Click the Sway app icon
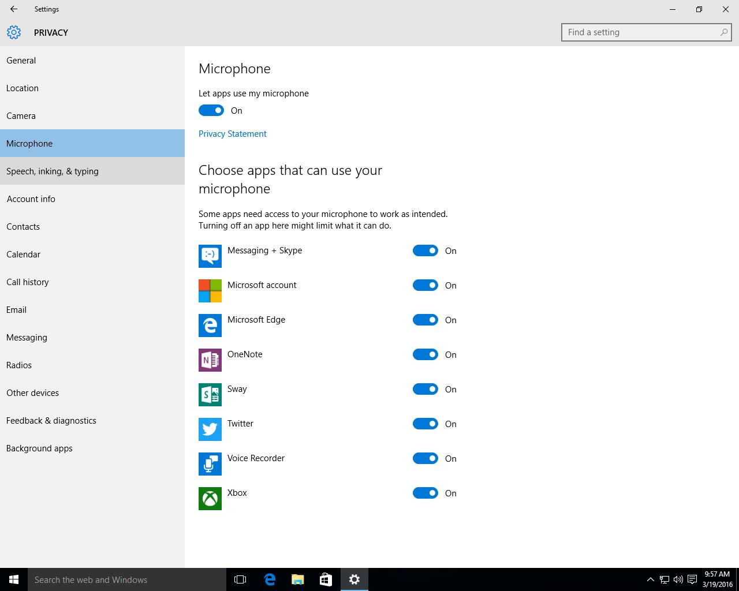Screen dimensions: 739x591 coord(210,395)
